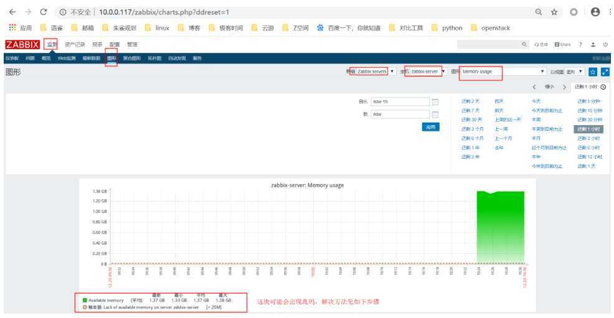
Task: Log out with the power icon
Action: [605, 45]
